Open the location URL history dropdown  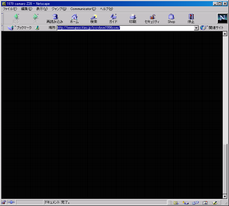tap(196, 28)
